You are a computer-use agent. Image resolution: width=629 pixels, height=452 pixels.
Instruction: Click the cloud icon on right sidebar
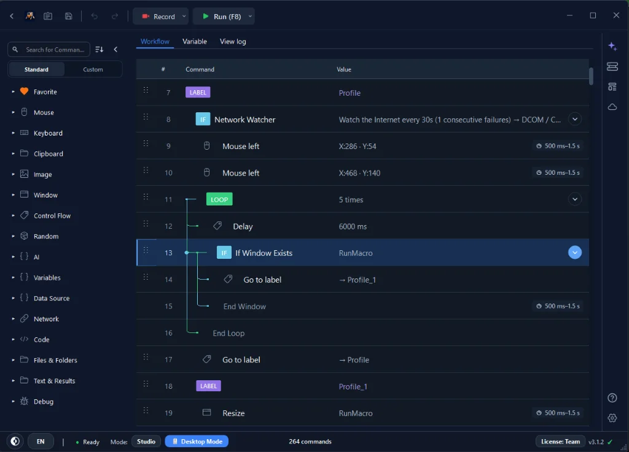[612, 107]
